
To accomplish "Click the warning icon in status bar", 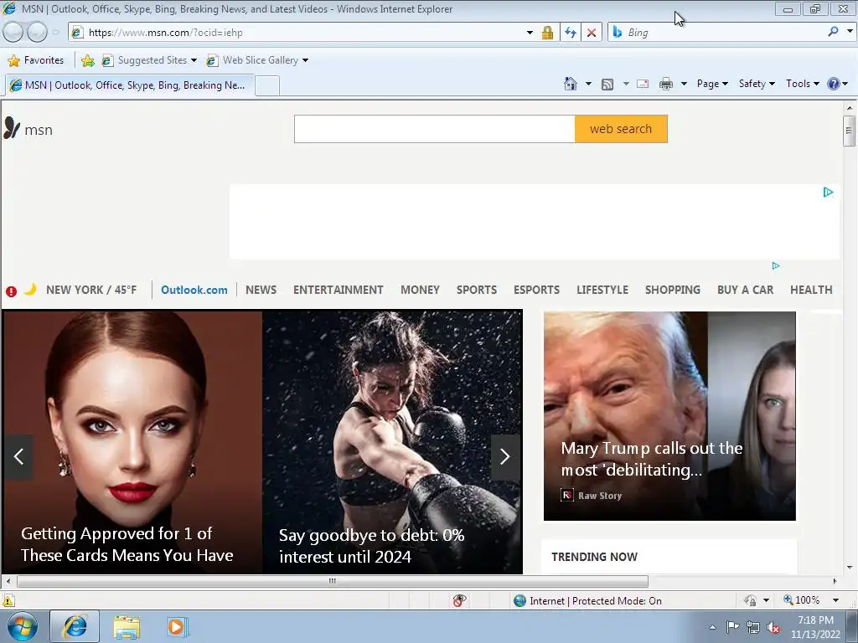I will tap(8, 601).
